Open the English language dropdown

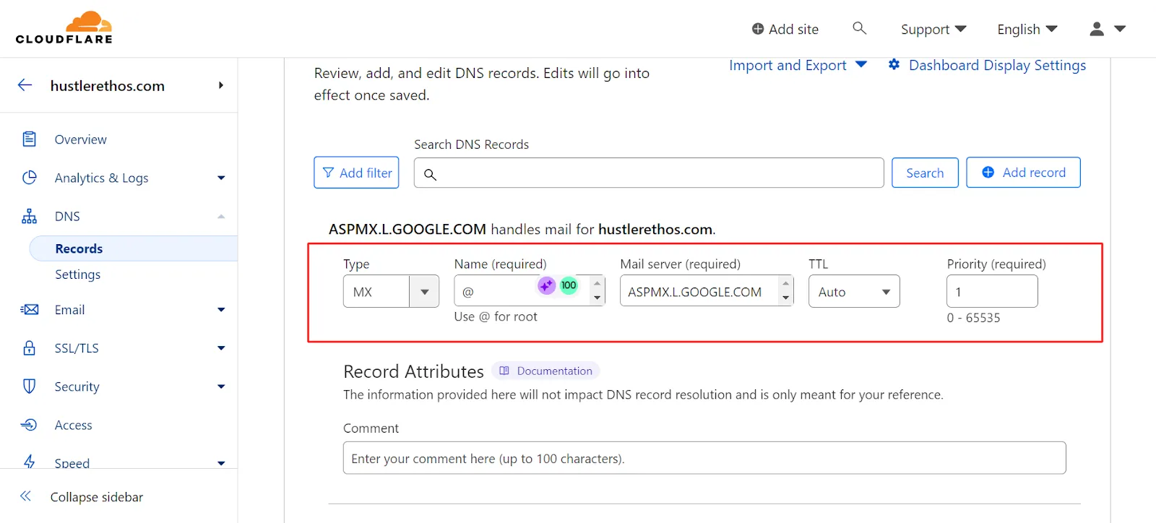tap(1027, 29)
